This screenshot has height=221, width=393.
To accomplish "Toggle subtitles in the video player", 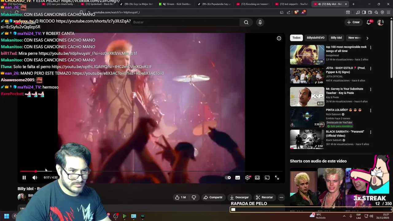I will click(238, 178).
